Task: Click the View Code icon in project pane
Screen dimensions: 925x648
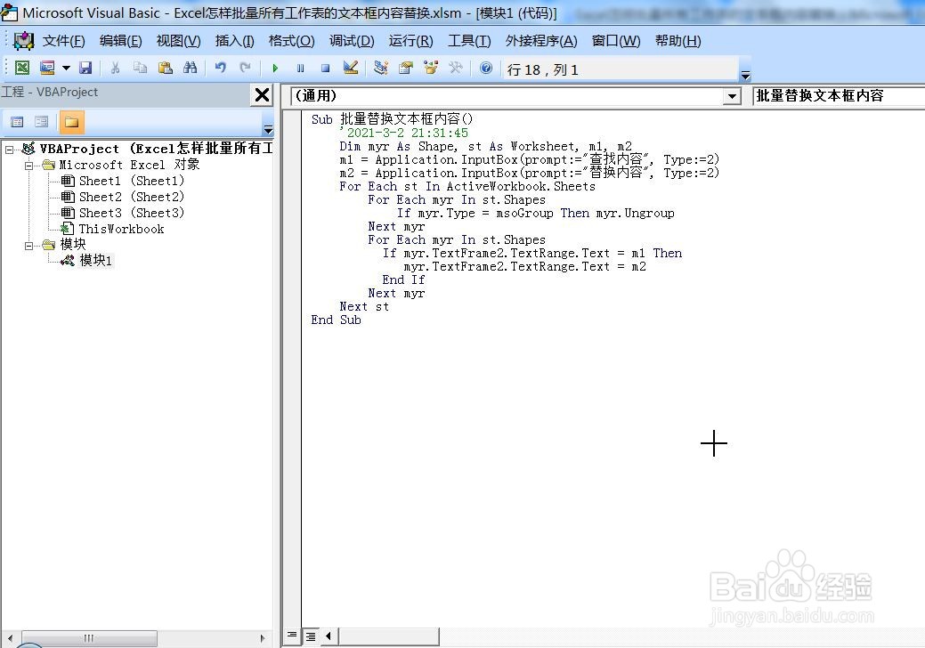Action: tap(17, 122)
